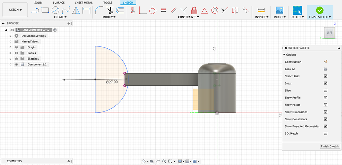Disable the Sketch Grid checkbox
The height and width of the screenshot is (165, 342).
[x=325, y=76]
